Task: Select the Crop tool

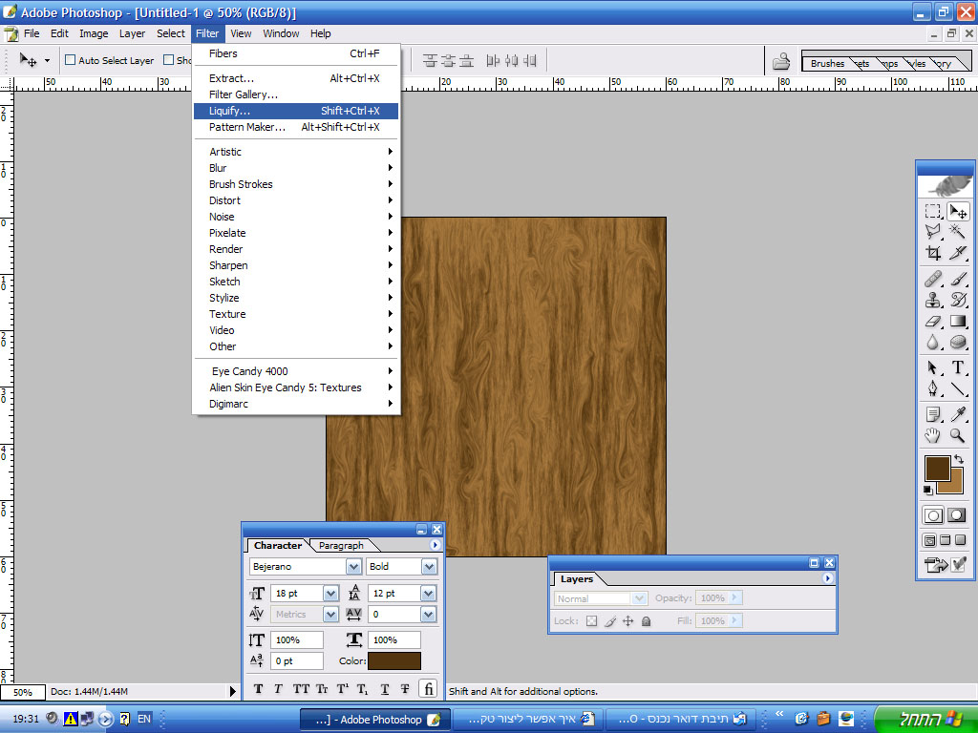Action: 933,253
